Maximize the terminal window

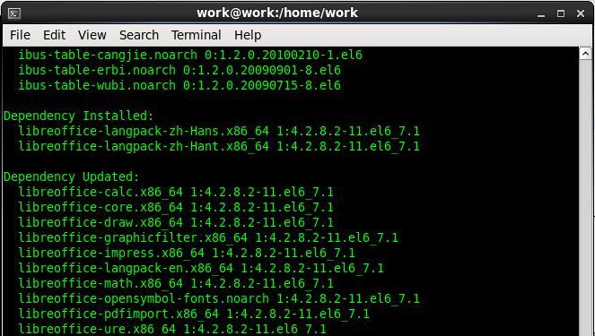coord(561,13)
